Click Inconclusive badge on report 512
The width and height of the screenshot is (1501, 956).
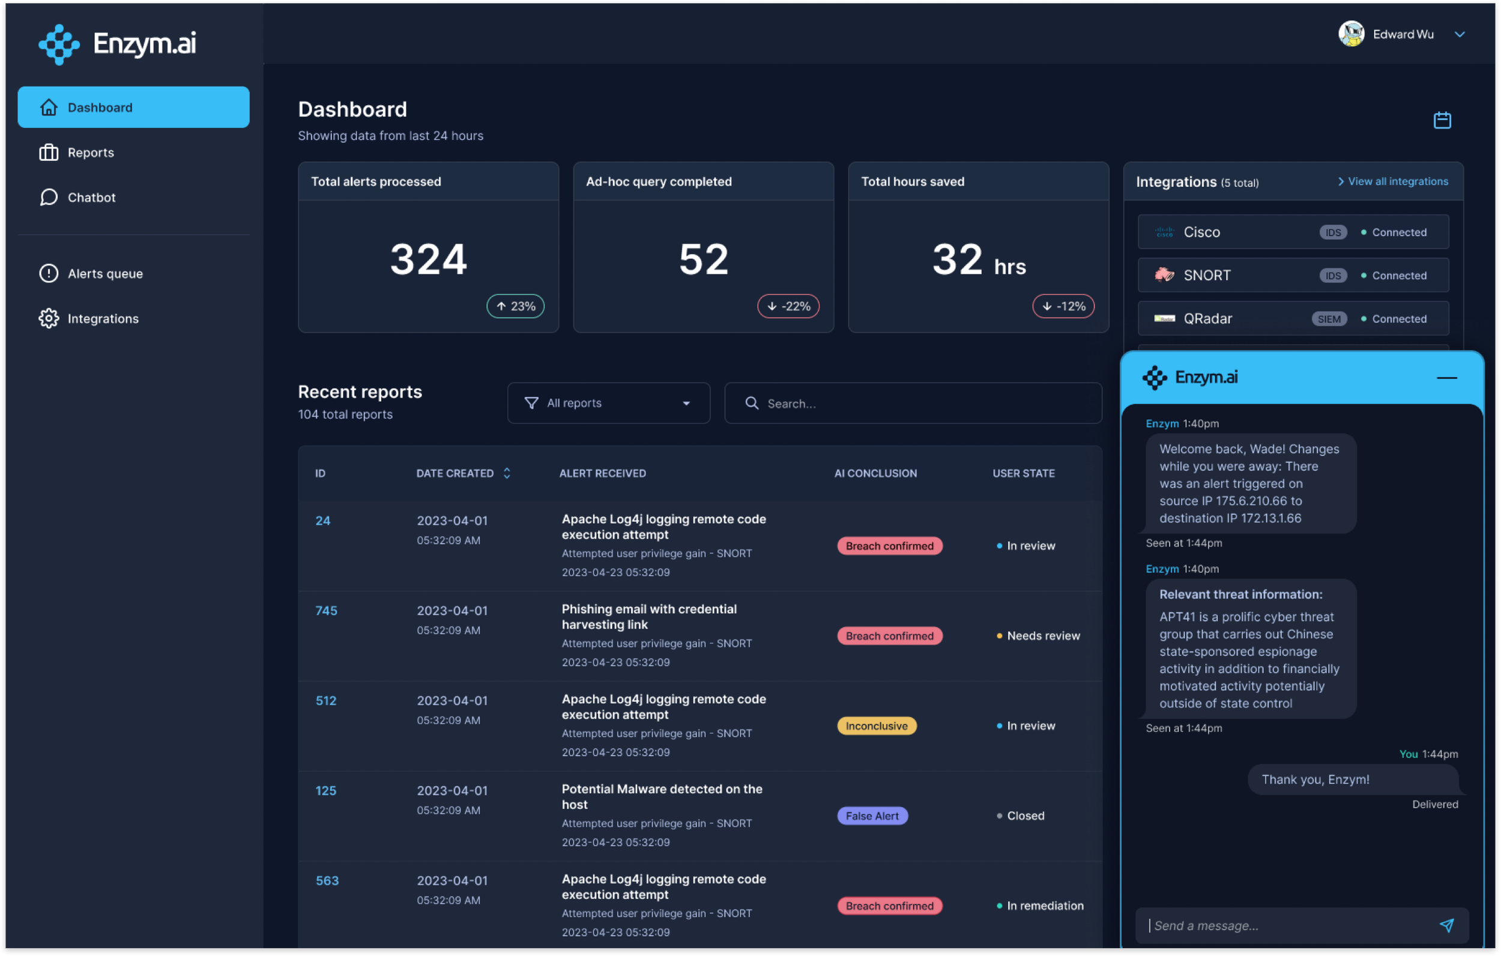[876, 726]
